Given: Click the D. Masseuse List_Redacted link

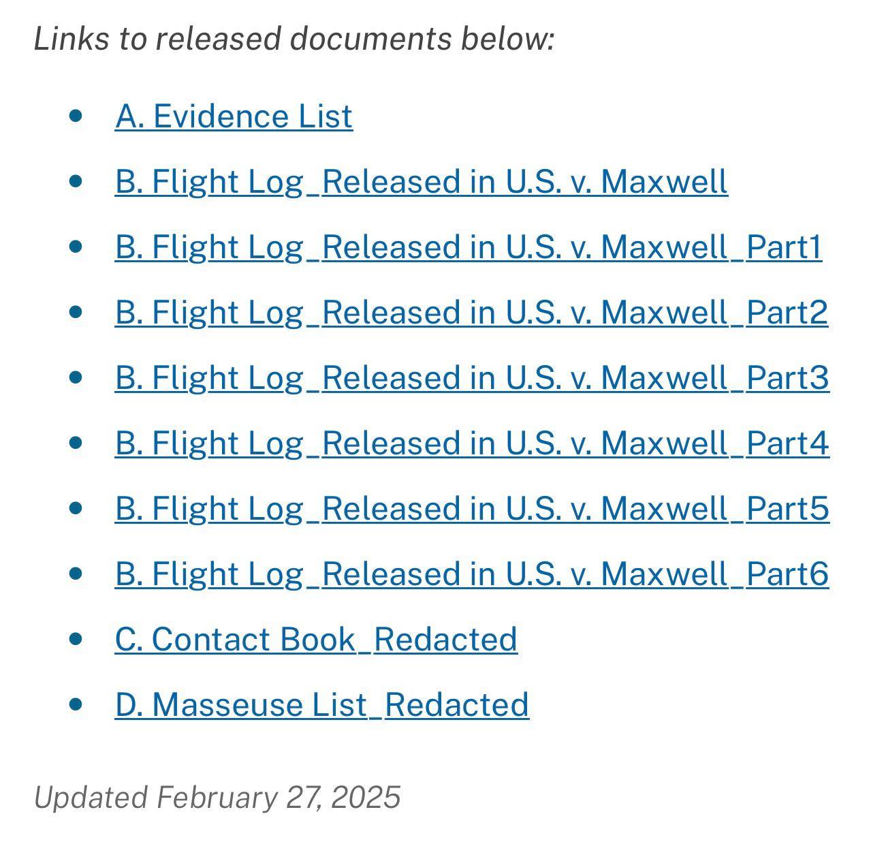Looking at the screenshot, I should pos(321,705).
